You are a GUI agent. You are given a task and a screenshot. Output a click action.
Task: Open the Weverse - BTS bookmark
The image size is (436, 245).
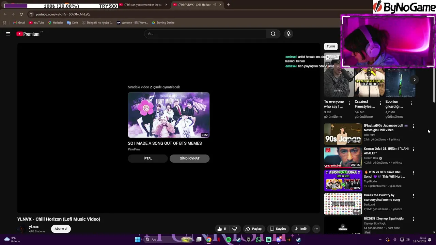(x=132, y=23)
